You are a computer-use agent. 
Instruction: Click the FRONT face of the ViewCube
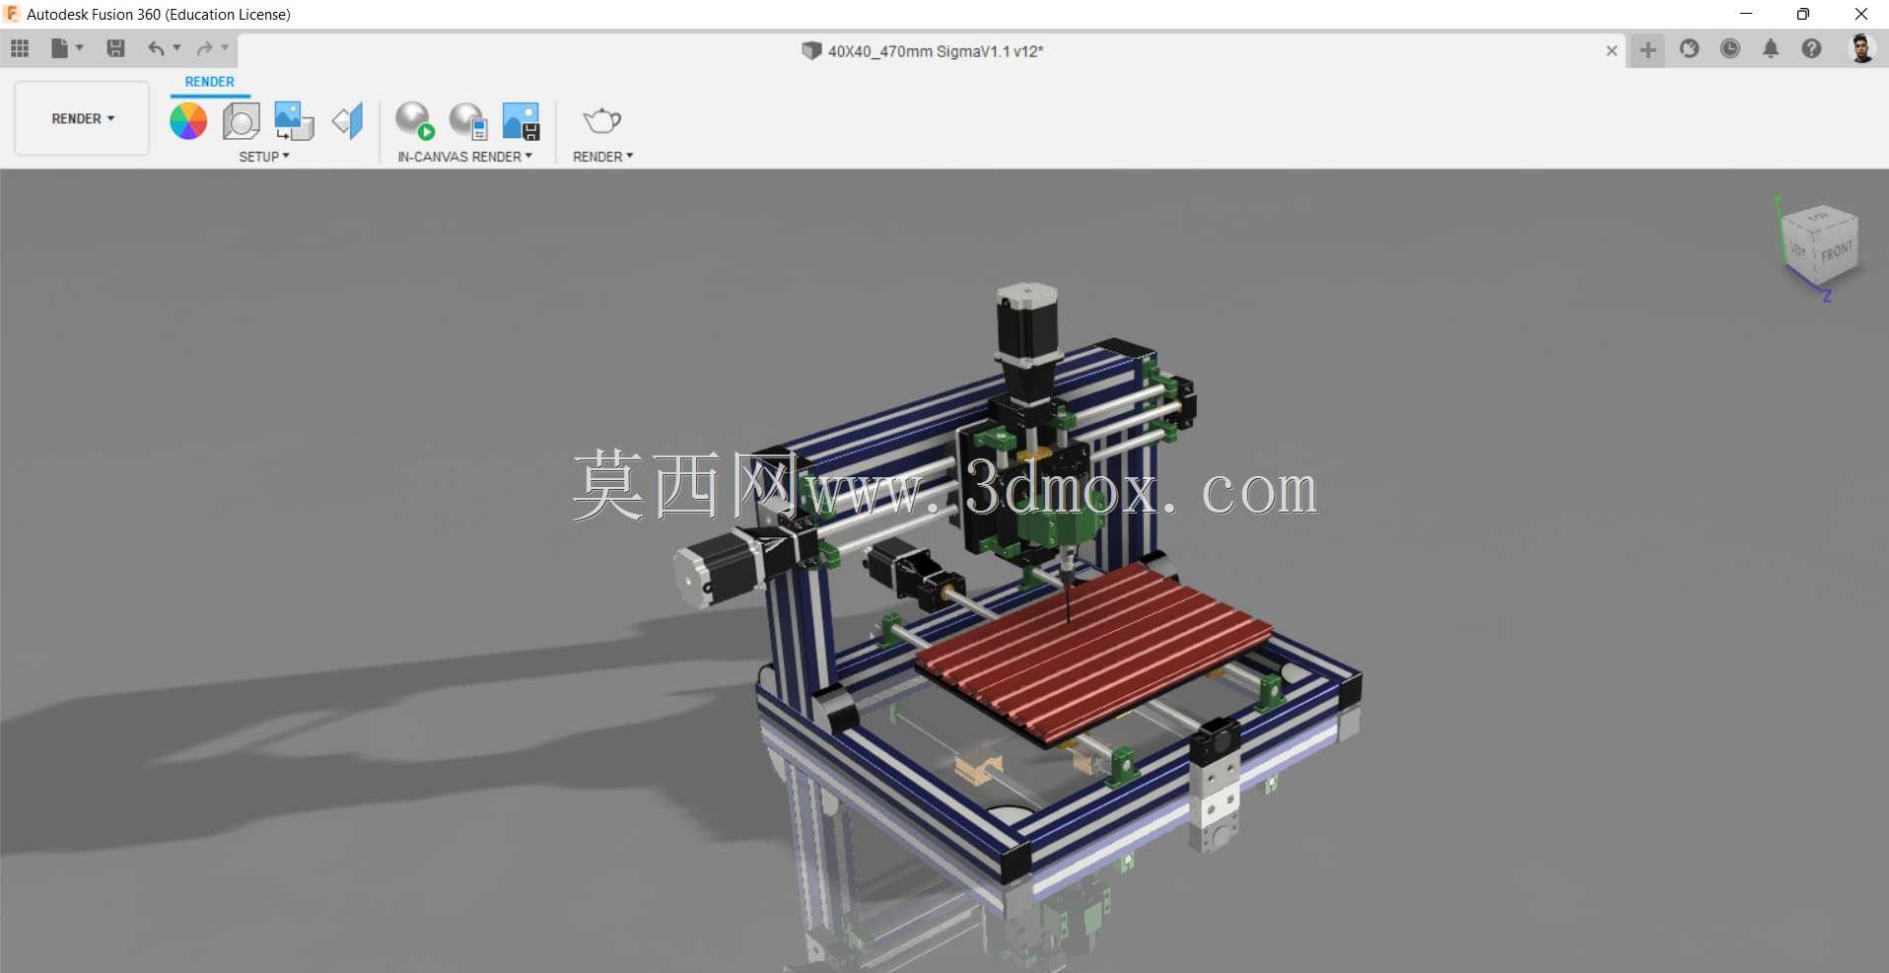pyautogui.click(x=1836, y=252)
